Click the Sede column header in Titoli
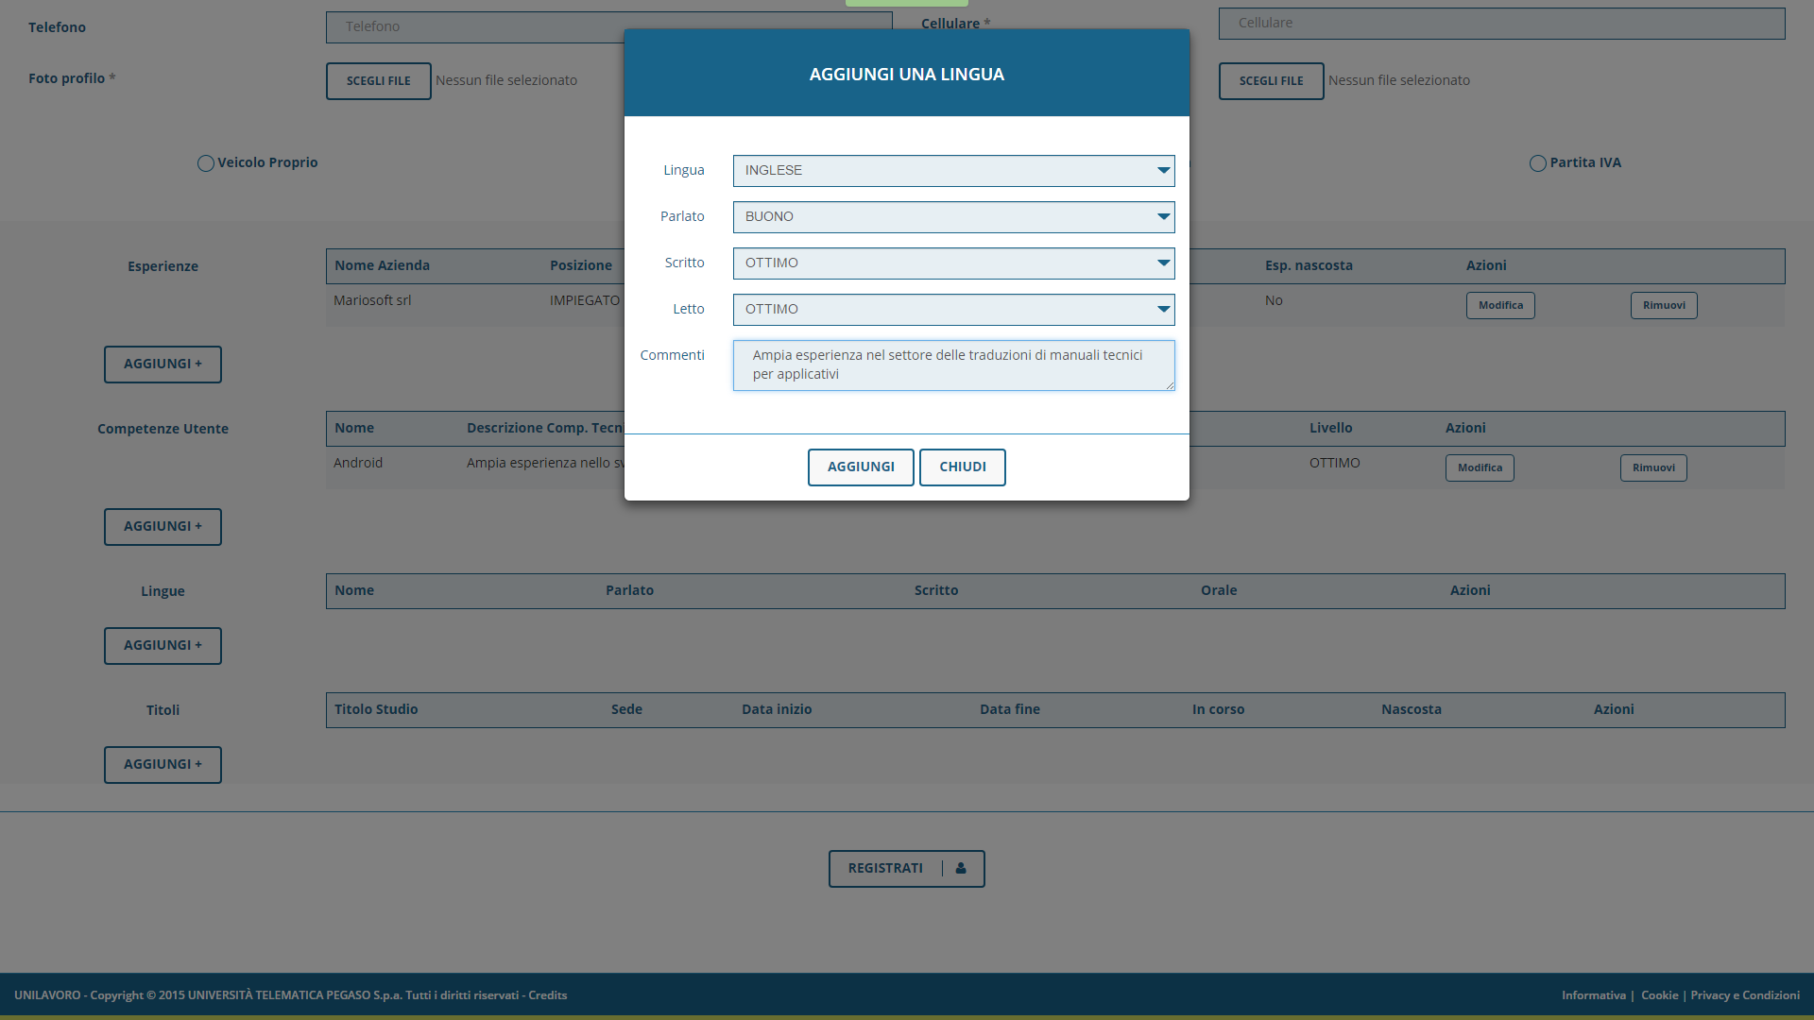This screenshot has width=1814, height=1020. click(x=626, y=709)
